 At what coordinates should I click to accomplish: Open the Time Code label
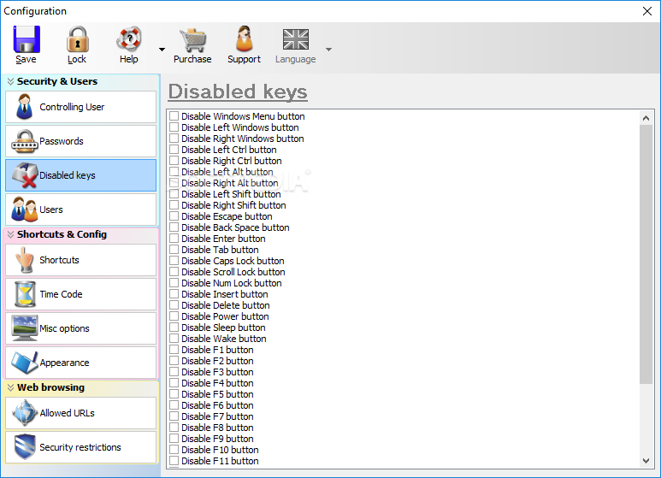(61, 294)
